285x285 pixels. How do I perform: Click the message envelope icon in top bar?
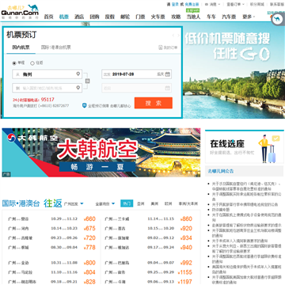[207, 4]
